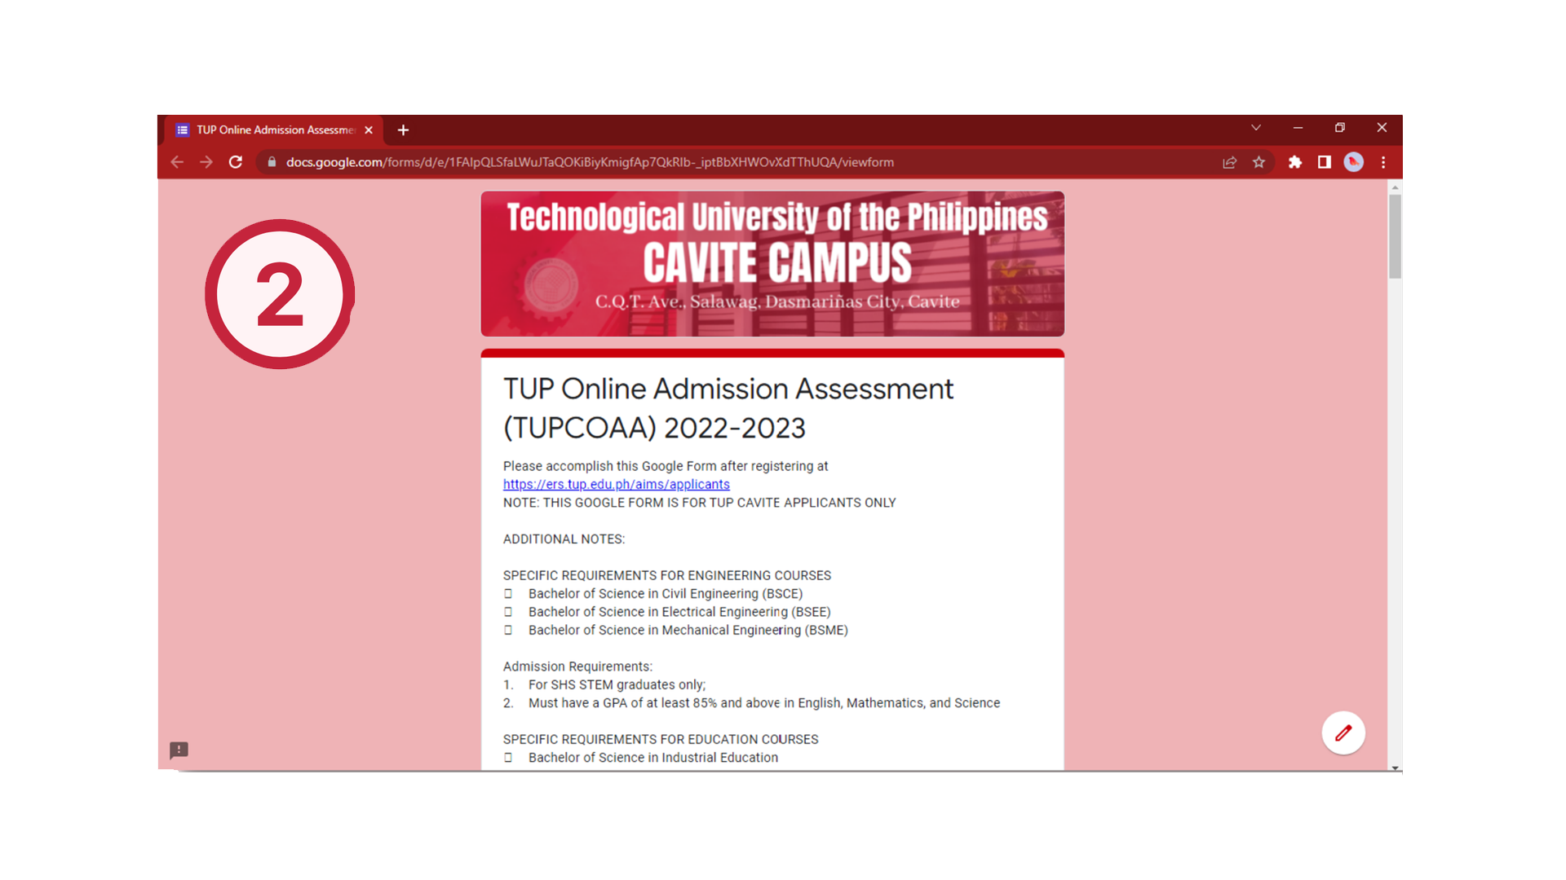Click "Bachelor of Science in Mechanical Engineering (BSME)"

click(688, 630)
